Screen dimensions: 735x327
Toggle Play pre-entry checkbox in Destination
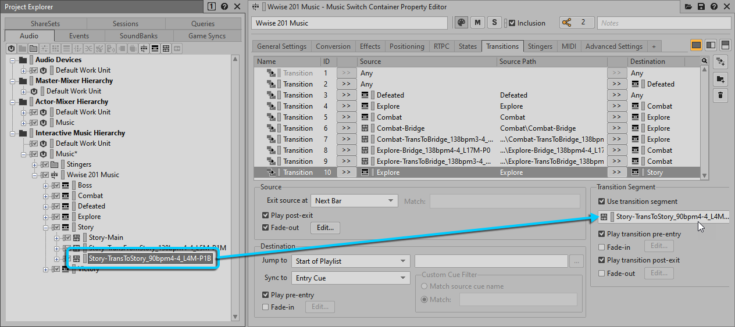point(266,295)
